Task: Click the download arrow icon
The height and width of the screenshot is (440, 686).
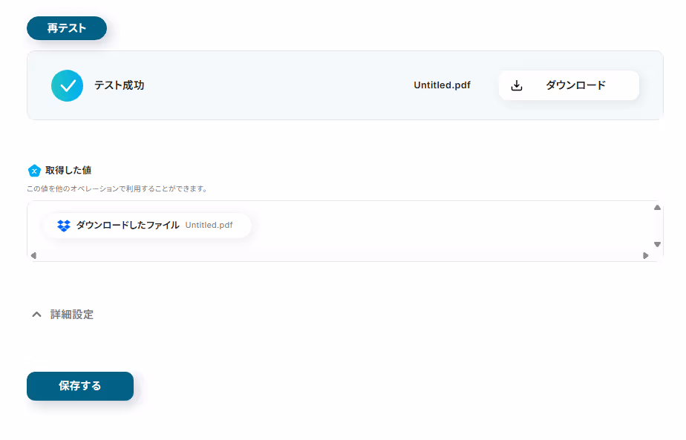Action: click(x=517, y=85)
